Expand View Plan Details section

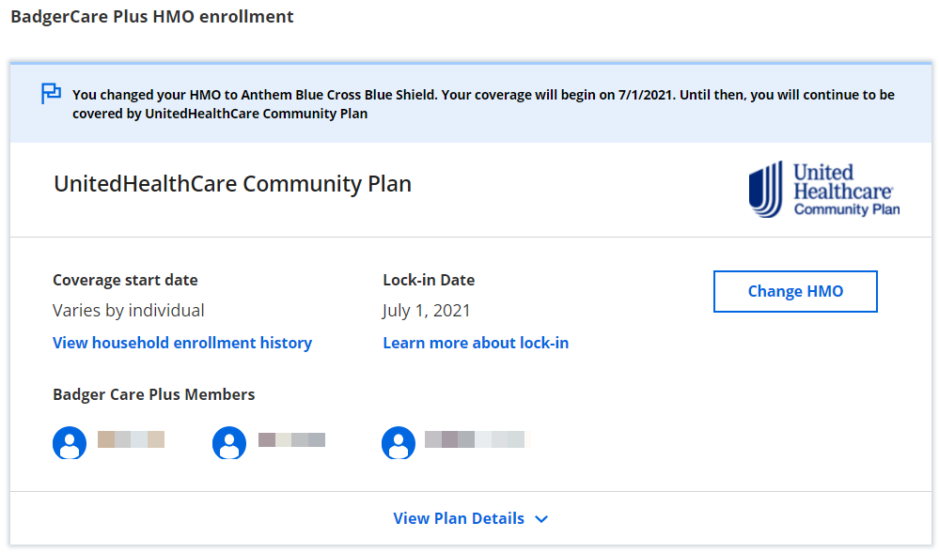pyautogui.click(x=459, y=518)
